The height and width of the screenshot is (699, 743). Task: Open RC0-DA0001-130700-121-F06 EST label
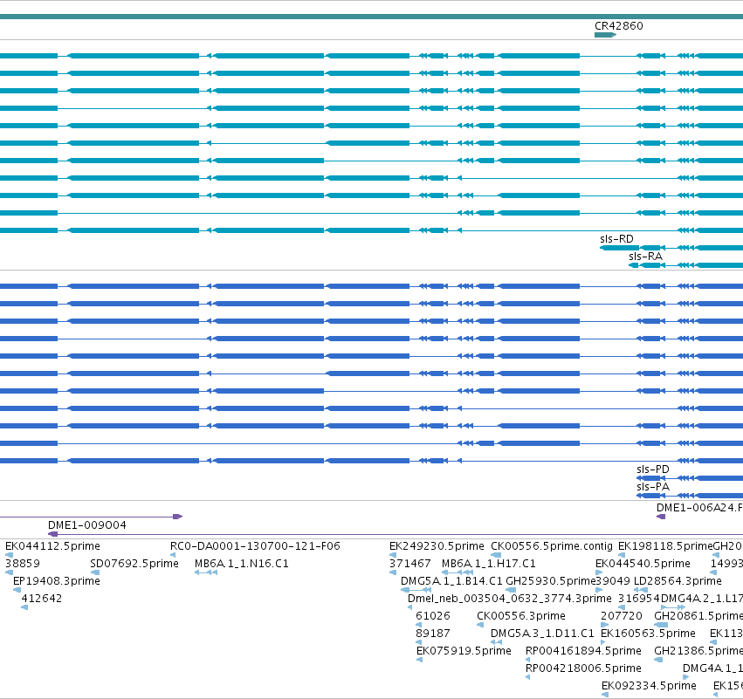point(255,546)
